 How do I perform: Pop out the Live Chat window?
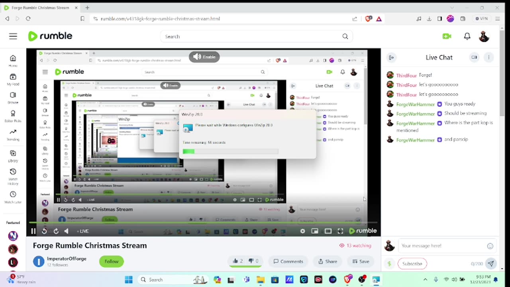click(474, 57)
